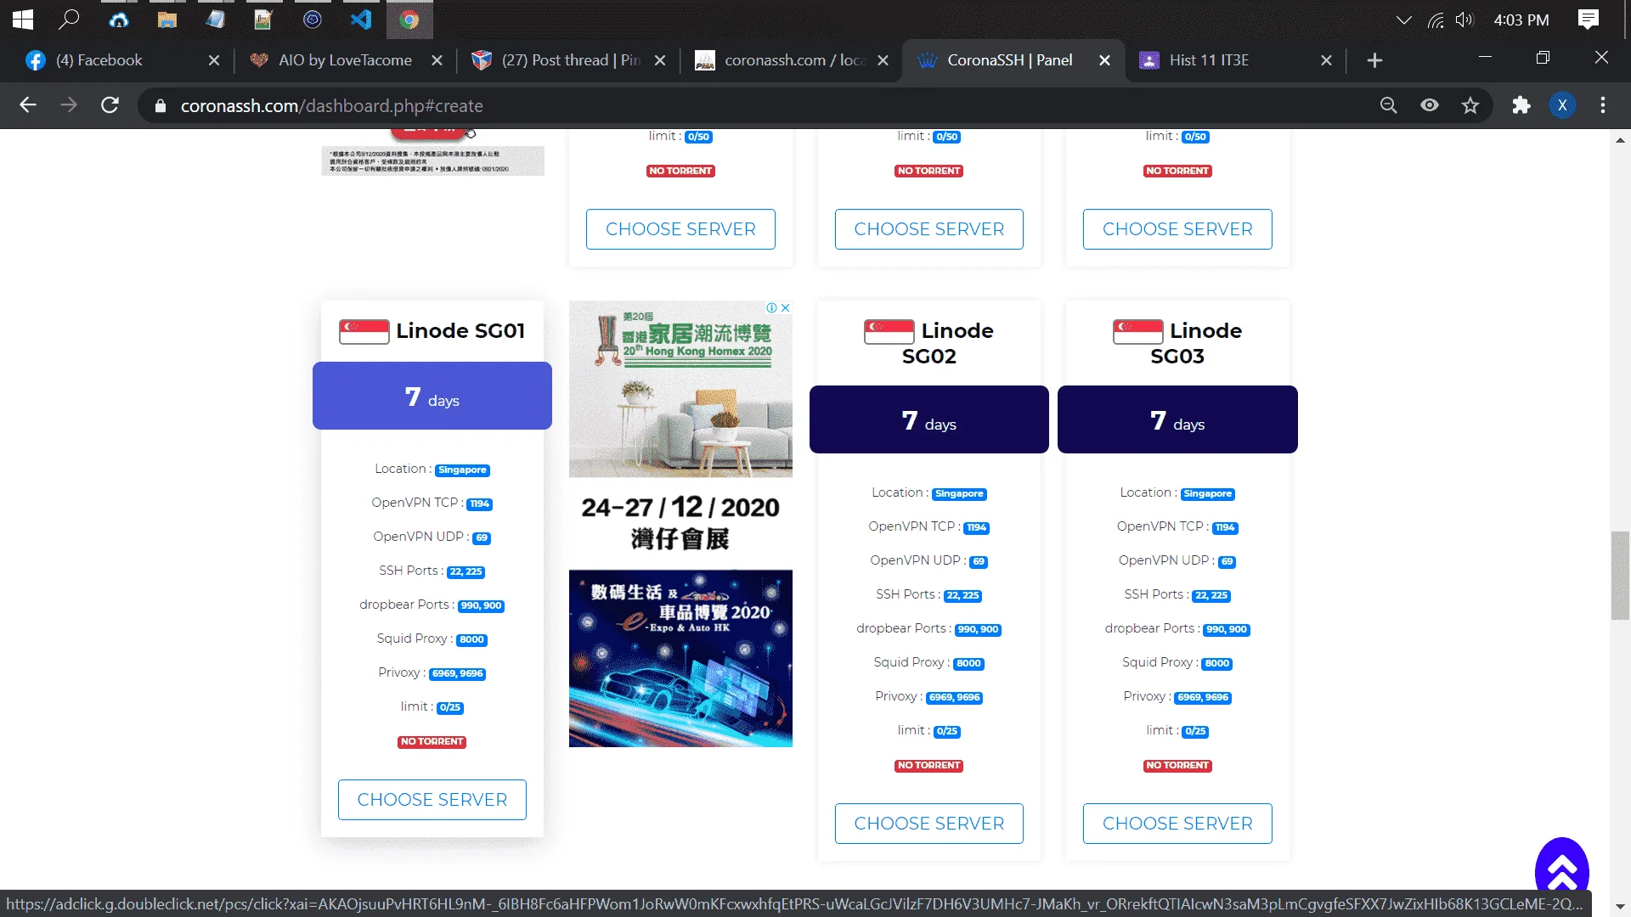The image size is (1631, 917).
Task: Go forward with the arrow button
Action: point(69,105)
